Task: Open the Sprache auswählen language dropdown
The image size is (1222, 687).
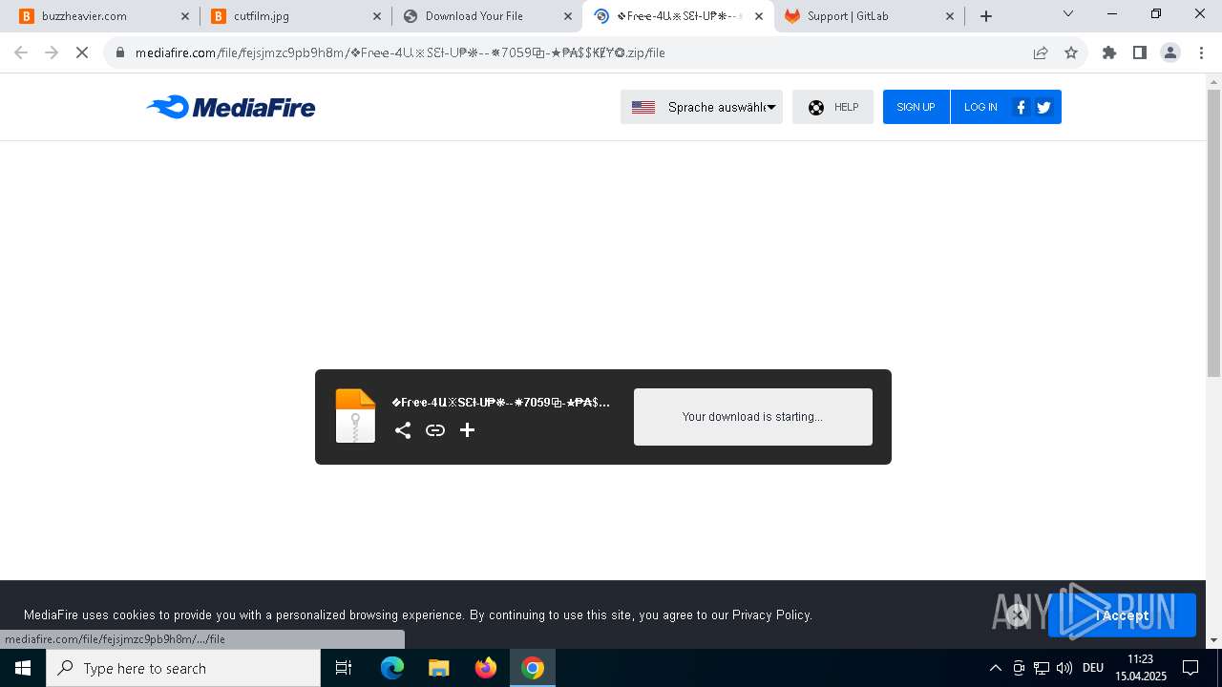Action: point(702,107)
